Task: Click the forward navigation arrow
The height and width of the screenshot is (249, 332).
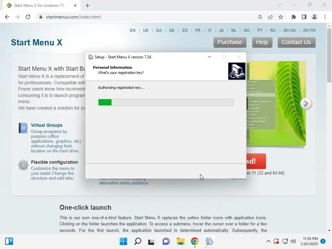Action: 18,17
